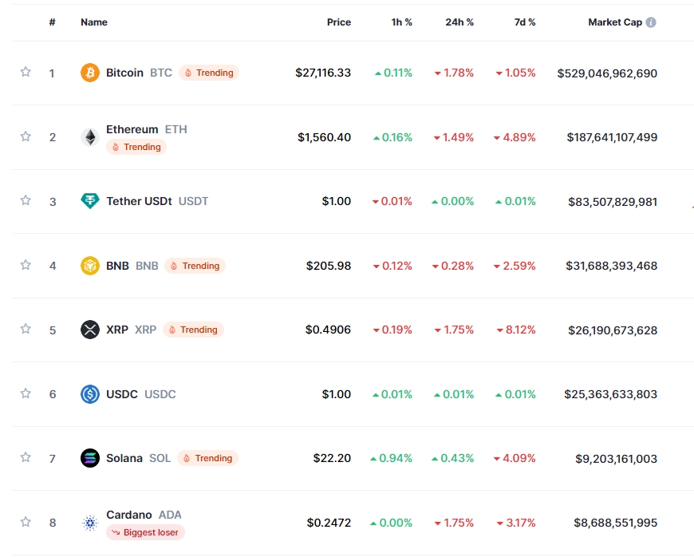Click the Tether USDt logo icon
The width and height of the screenshot is (694, 557).
pyautogui.click(x=90, y=201)
